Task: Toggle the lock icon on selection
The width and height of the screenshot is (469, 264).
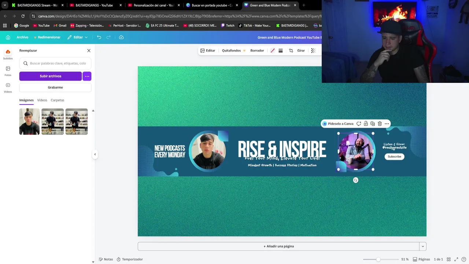Action: (366, 124)
